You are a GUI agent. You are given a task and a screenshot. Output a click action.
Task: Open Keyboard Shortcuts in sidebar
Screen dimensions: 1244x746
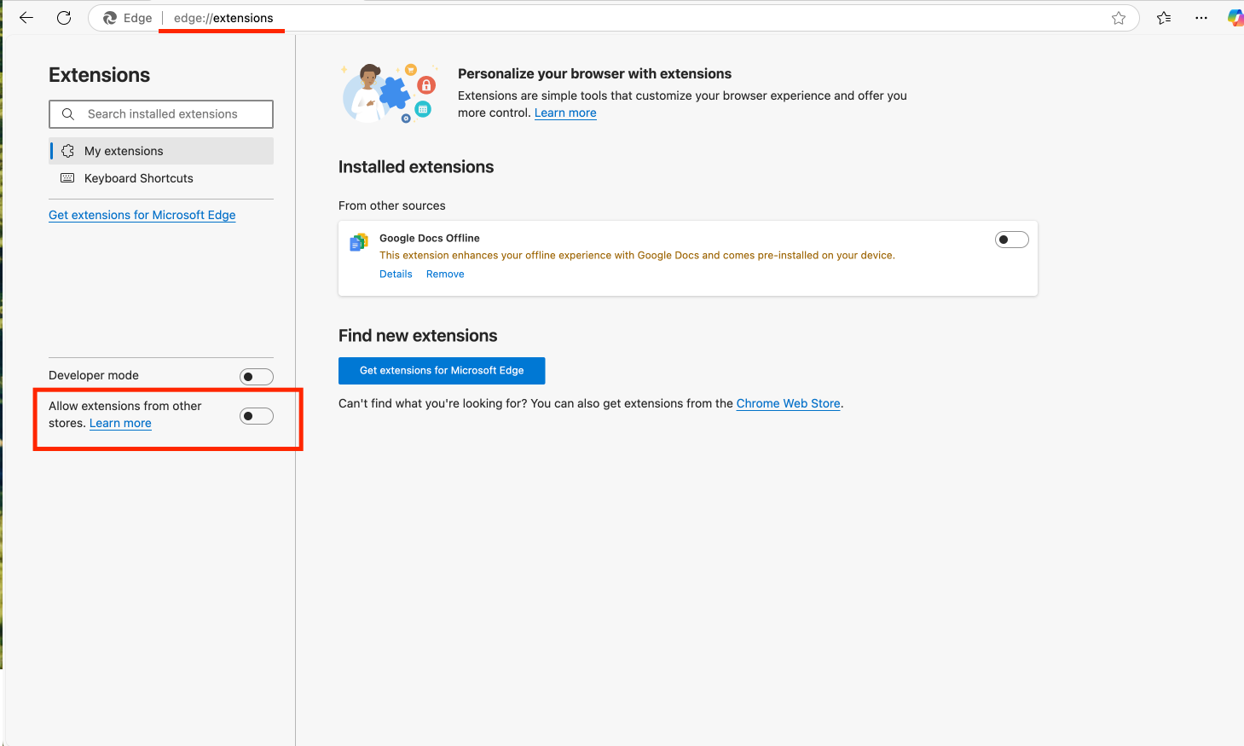(x=161, y=178)
